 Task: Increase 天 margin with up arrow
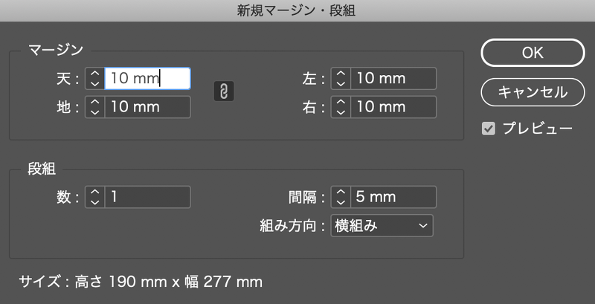[x=94, y=74]
